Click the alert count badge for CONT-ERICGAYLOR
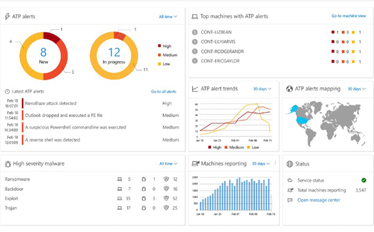The height and width of the screenshot is (232, 374). pyautogui.click(x=195, y=61)
